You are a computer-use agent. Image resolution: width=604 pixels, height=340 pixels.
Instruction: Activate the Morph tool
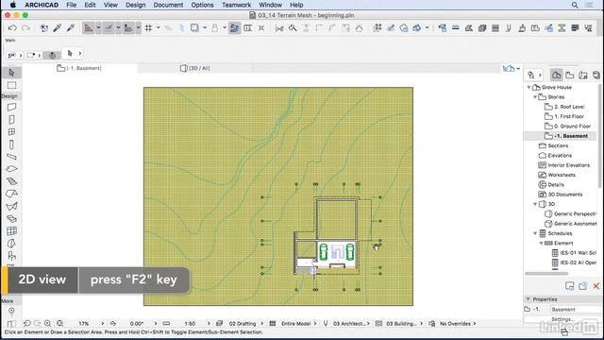[11, 244]
